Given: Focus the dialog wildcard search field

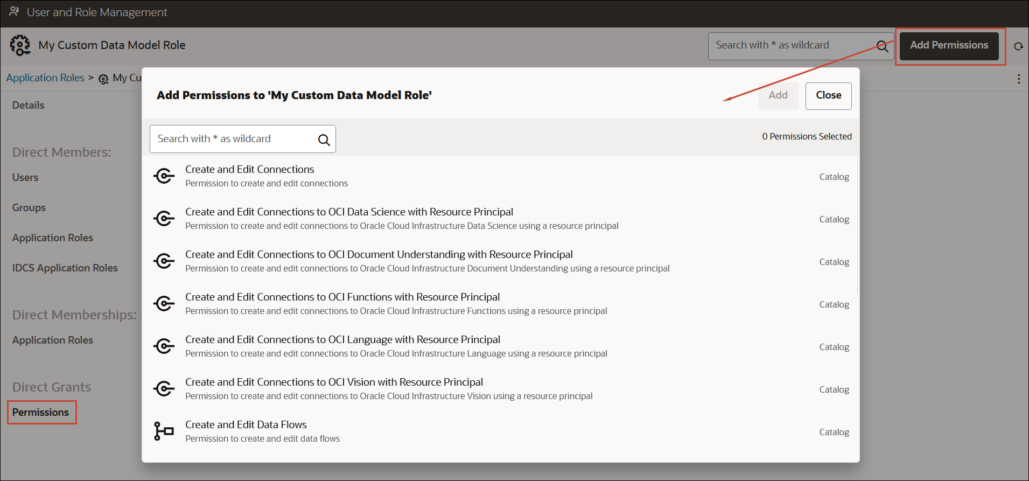Looking at the screenshot, I should click(242, 139).
